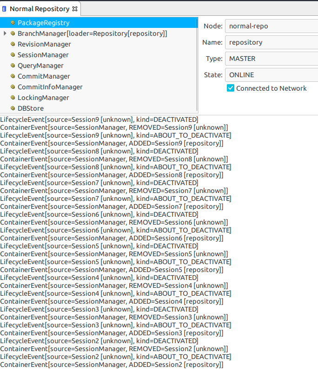The image size is (318, 372).
Task: Click Session4 ABOUT_TO_DEACTIVATE event line
Action: pyautogui.click(x=116, y=293)
